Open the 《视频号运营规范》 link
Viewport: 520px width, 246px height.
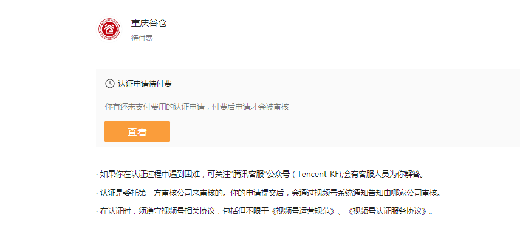pos(304,211)
